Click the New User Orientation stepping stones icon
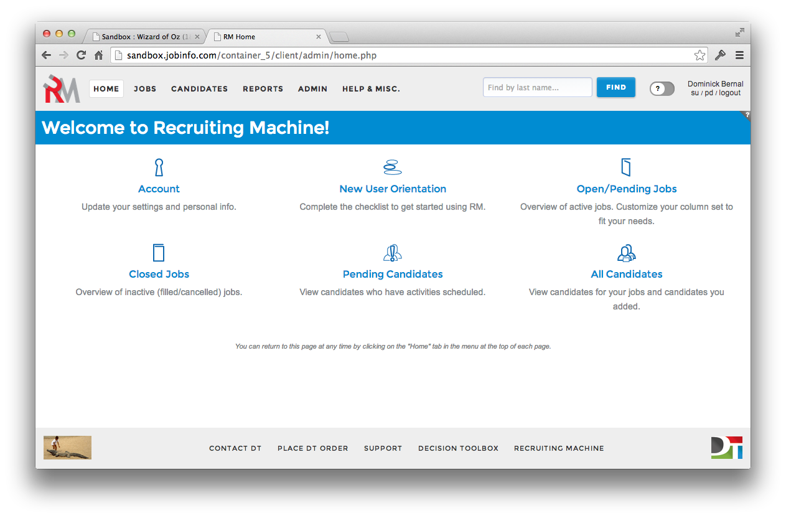The image size is (786, 518). (x=392, y=167)
